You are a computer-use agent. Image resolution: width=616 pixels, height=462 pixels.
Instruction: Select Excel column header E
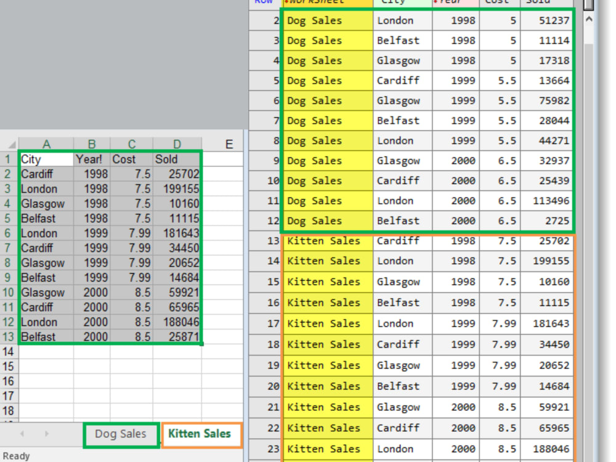(229, 144)
